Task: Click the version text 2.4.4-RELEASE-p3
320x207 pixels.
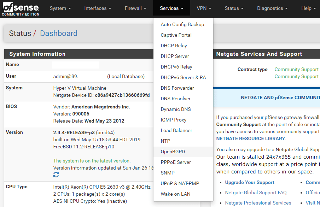Action: (74, 132)
